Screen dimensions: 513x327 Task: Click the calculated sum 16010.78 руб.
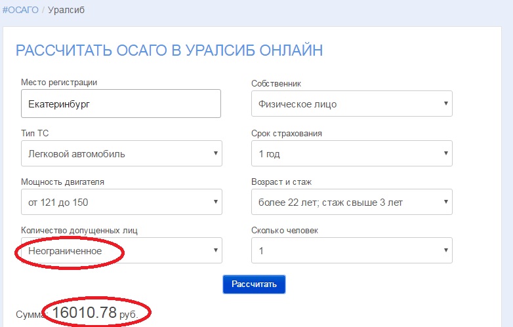pos(94,314)
